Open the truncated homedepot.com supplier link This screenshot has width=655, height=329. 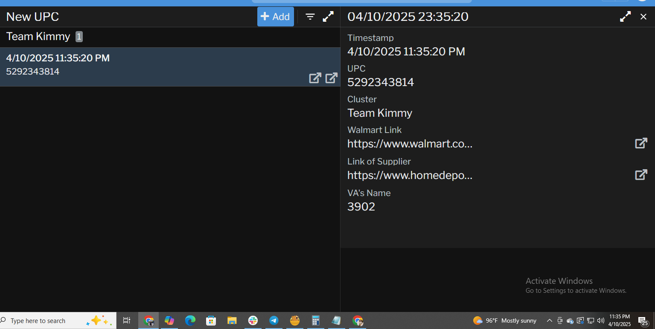tap(410, 175)
